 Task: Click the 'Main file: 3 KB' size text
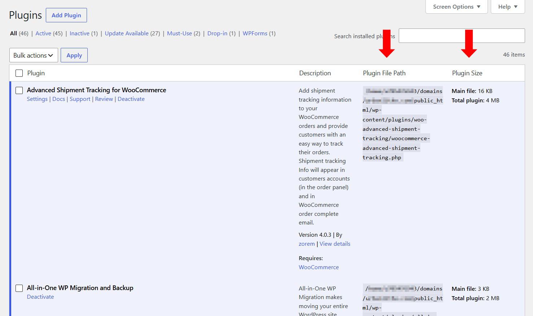[471, 289]
